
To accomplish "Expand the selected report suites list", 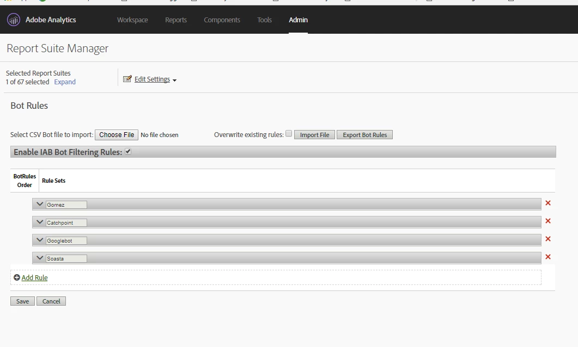I will point(65,82).
